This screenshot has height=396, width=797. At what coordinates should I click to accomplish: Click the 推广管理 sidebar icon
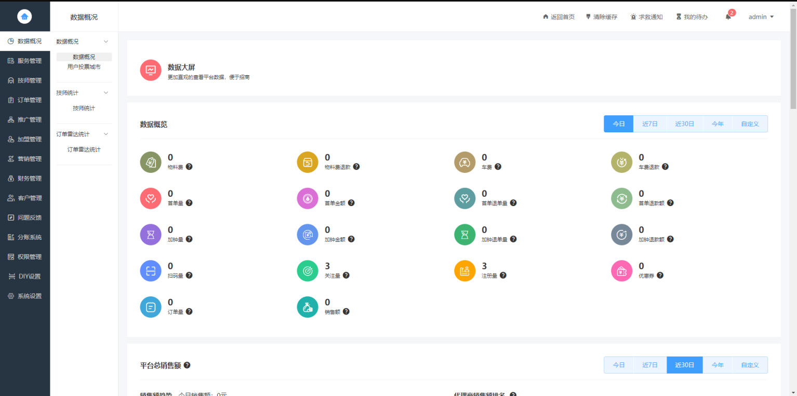point(24,119)
